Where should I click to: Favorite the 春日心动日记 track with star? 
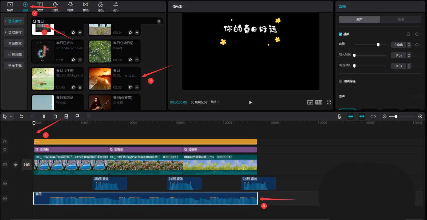pos(130,60)
